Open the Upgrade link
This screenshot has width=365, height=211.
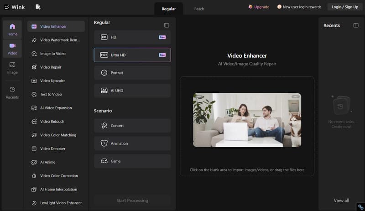tap(259, 7)
